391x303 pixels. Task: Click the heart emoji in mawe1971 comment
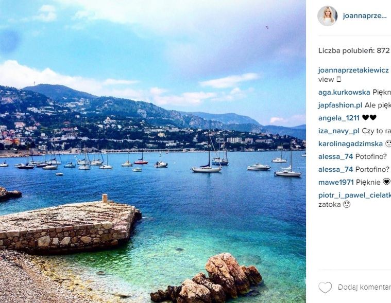click(x=386, y=182)
